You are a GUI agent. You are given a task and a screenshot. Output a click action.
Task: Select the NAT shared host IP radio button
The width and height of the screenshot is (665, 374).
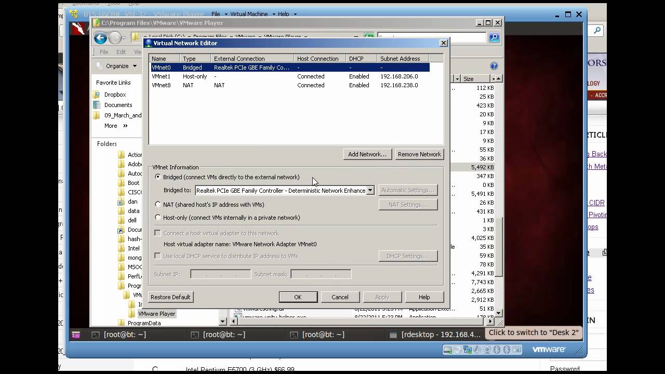pos(158,205)
